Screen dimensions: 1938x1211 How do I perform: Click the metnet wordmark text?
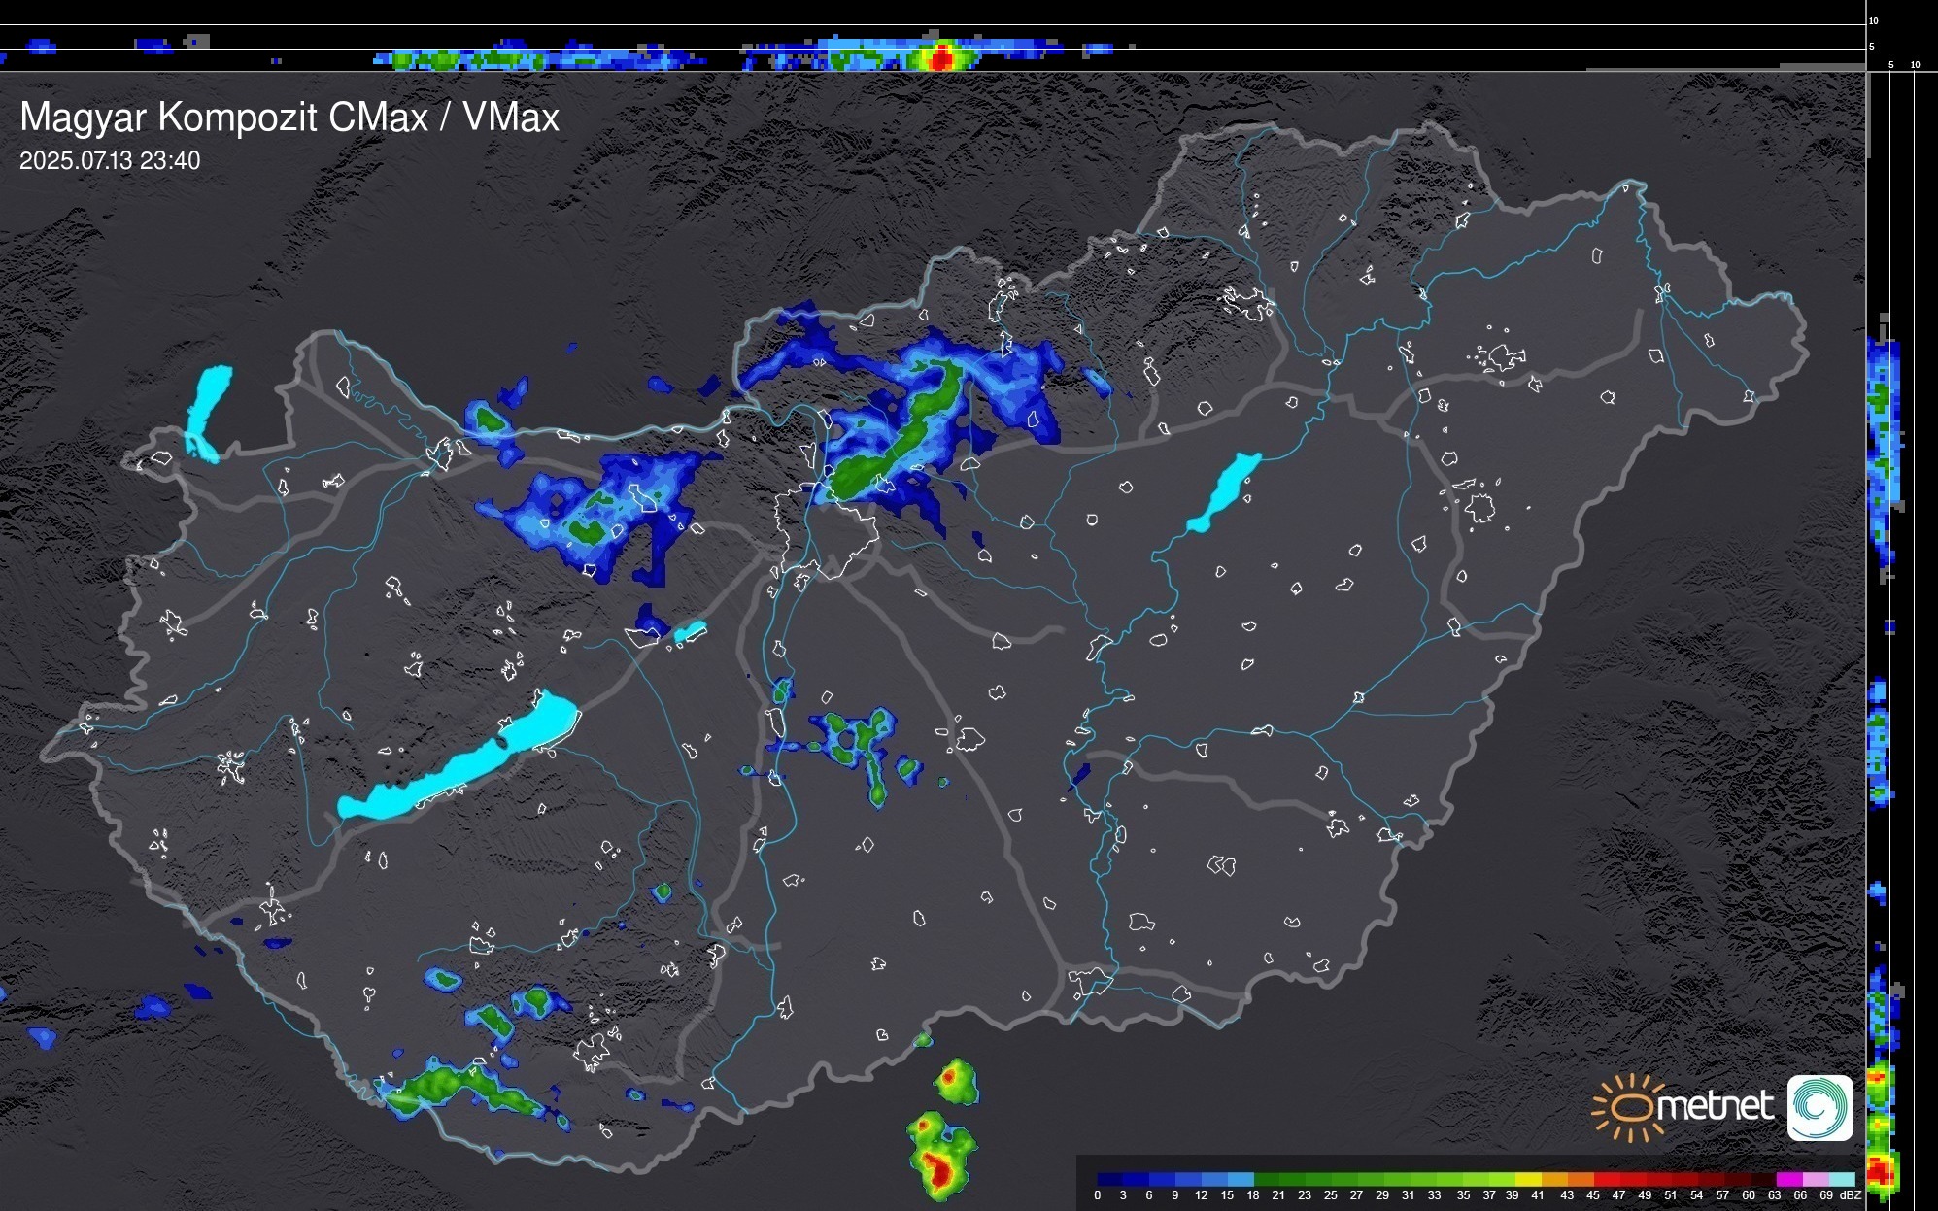(x=1716, y=1107)
